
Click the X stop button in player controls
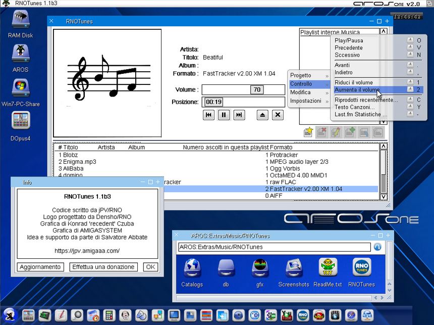tap(278, 115)
